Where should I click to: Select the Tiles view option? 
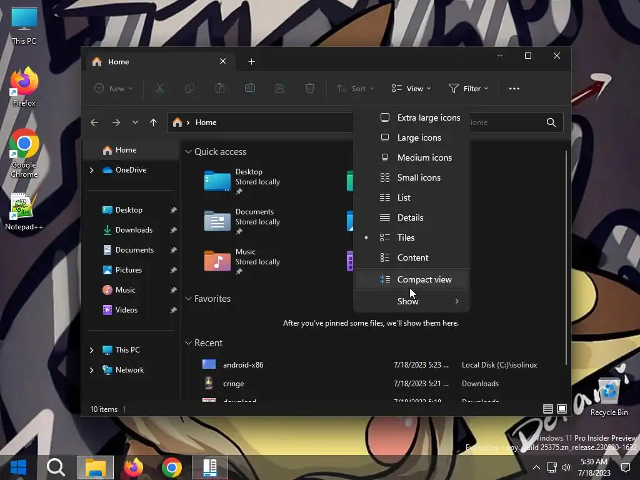(411, 237)
